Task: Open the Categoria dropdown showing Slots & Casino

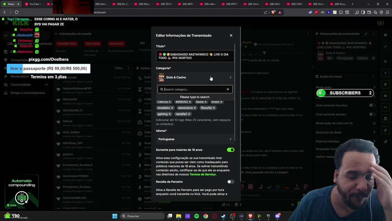Action: click(x=195, y=77)
